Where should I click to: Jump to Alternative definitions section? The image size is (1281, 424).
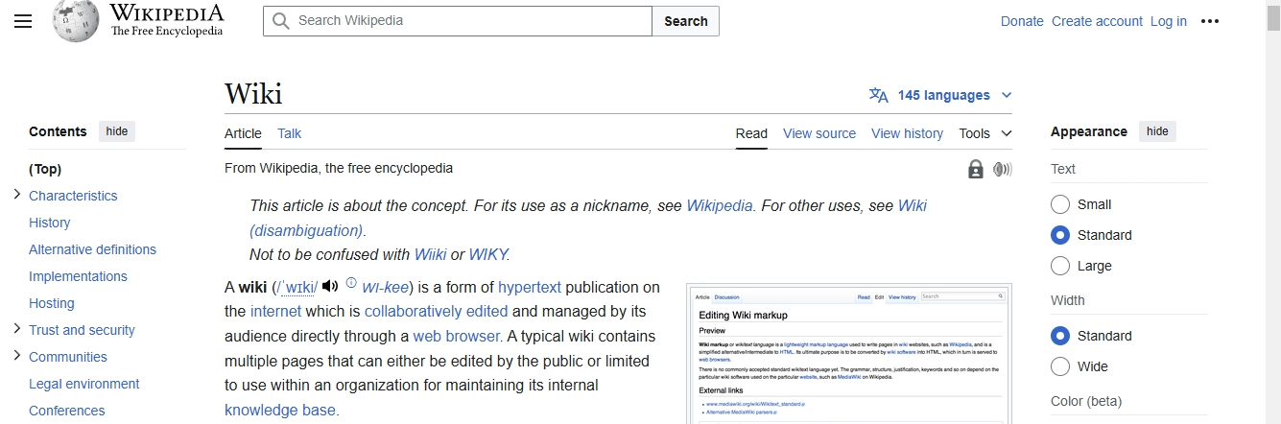click(x=92, y=249)
